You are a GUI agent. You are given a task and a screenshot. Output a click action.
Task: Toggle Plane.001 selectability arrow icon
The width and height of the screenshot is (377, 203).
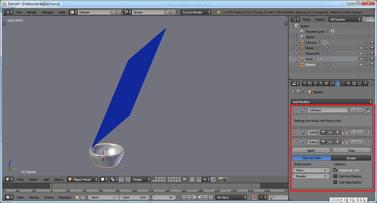(x=367, y=53)
